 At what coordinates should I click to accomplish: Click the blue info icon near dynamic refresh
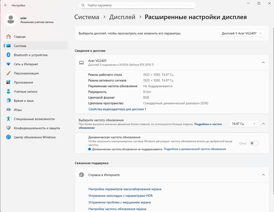click(90, 149)
